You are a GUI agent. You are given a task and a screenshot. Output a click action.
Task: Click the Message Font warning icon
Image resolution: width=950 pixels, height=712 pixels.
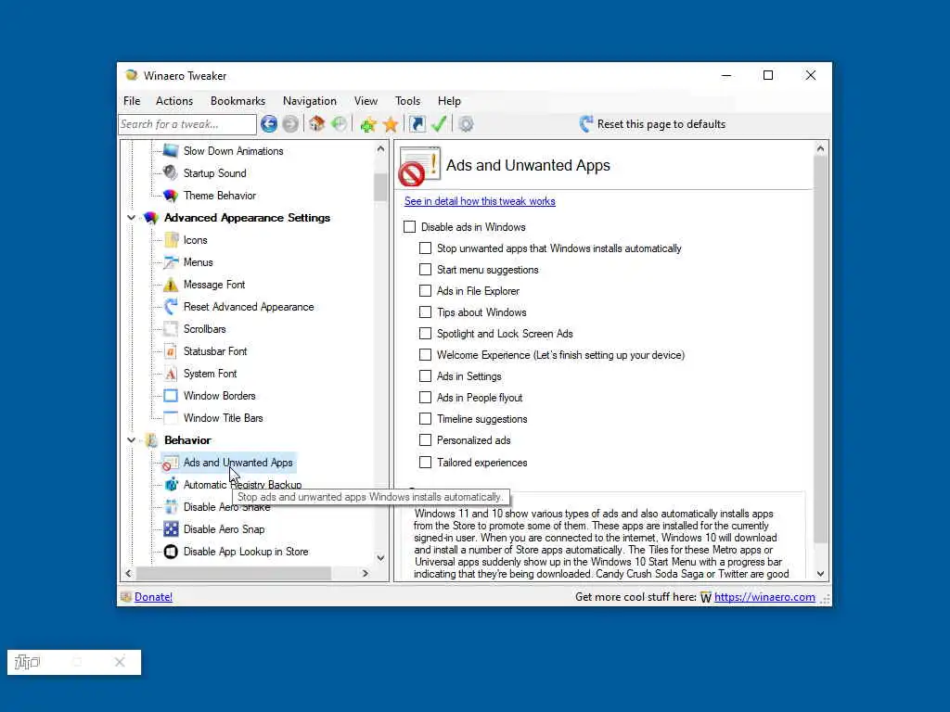pos(171,284)
